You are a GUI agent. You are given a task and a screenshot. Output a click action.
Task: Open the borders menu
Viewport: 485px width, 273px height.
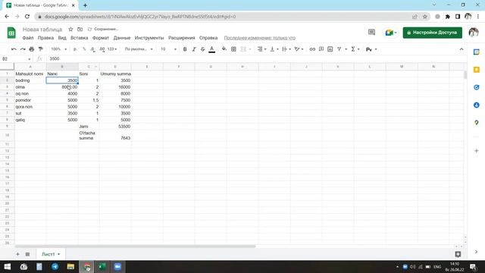point(233,49)
